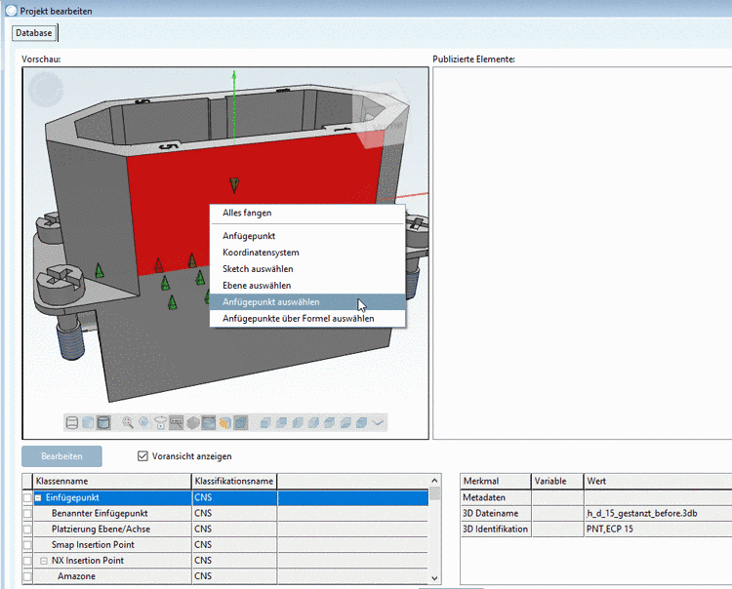Viewport: 732px width, 589px height.
Task: Uncheck the 'Voransicht anzeigen' checkbox
Action: (143, 455)
